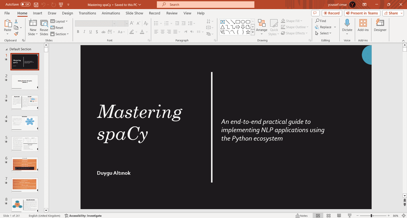The width and height of the screenshot is (407, 218).
Task: Toggle Bold formatting
Action: [x=78, y=32]
